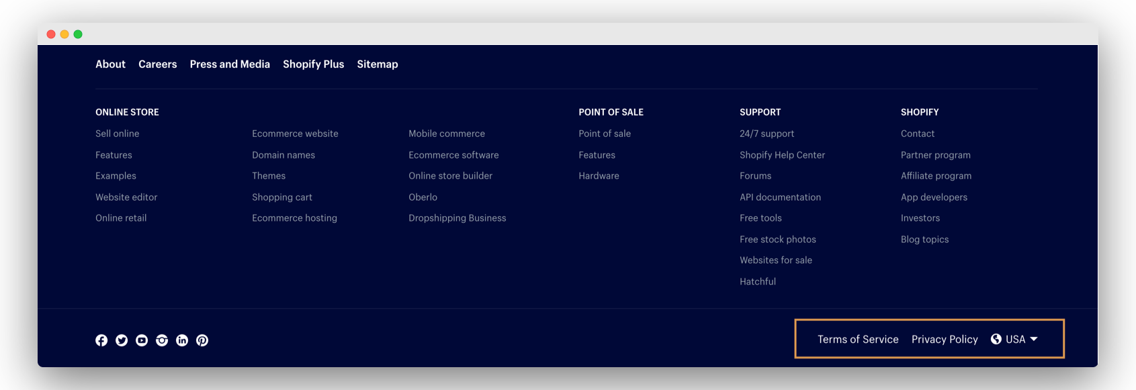The image size is (1136, 390).
Task: Open the Themes link
Action: [x=269, y=176]
